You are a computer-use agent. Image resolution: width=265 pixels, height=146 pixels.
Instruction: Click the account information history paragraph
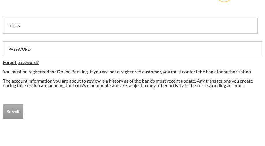(x=128, y=83)
